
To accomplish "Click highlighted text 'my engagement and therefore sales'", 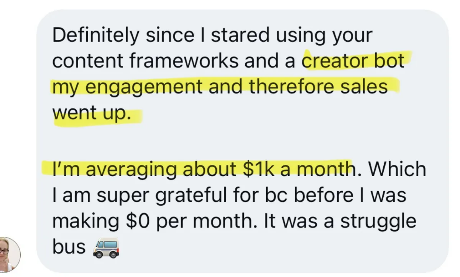I will 220,87.
